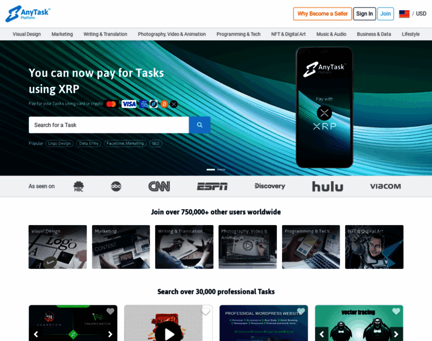This screenshot has width=432, height=341.
Task: Select the Logo Design popular tag
Action: pos(60,144)
